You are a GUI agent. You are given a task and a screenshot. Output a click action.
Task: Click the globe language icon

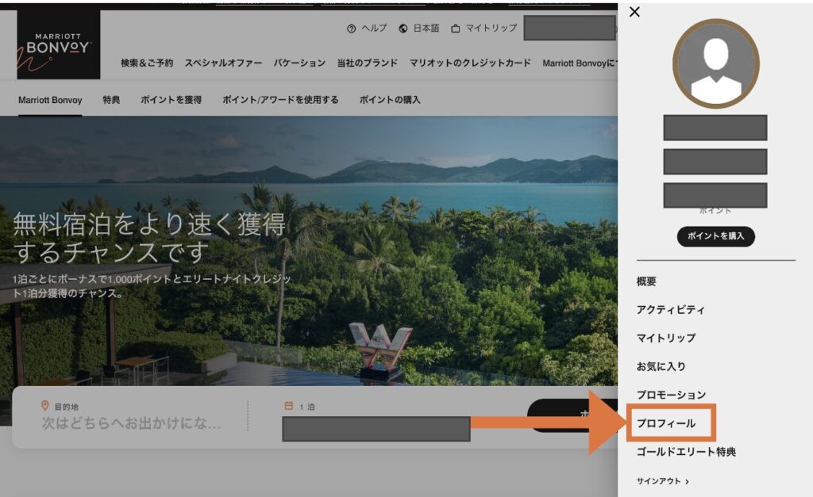[403, 29]
